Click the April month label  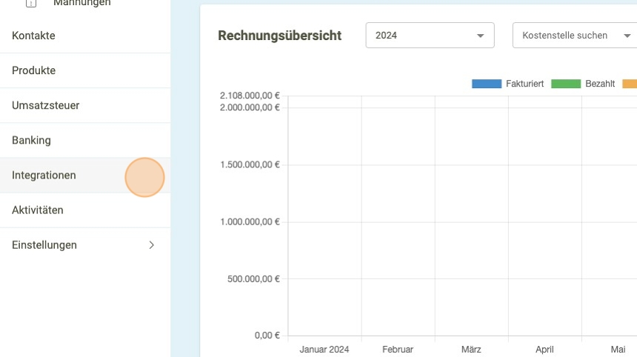544,350
